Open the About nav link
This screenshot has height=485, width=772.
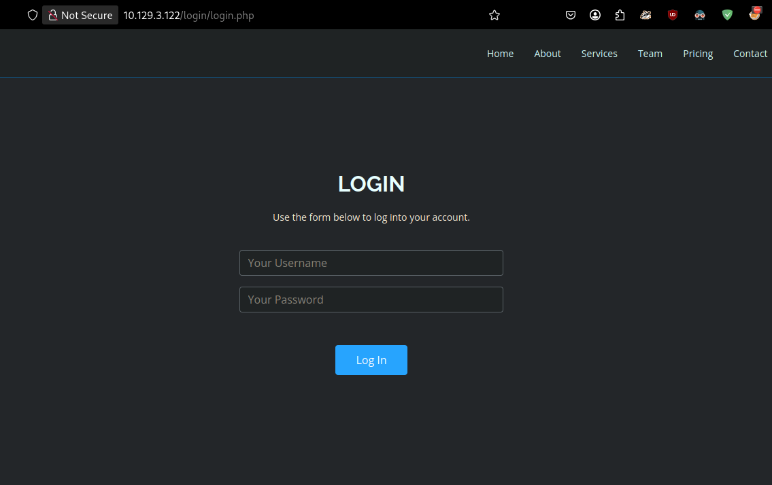pos(547,54)
